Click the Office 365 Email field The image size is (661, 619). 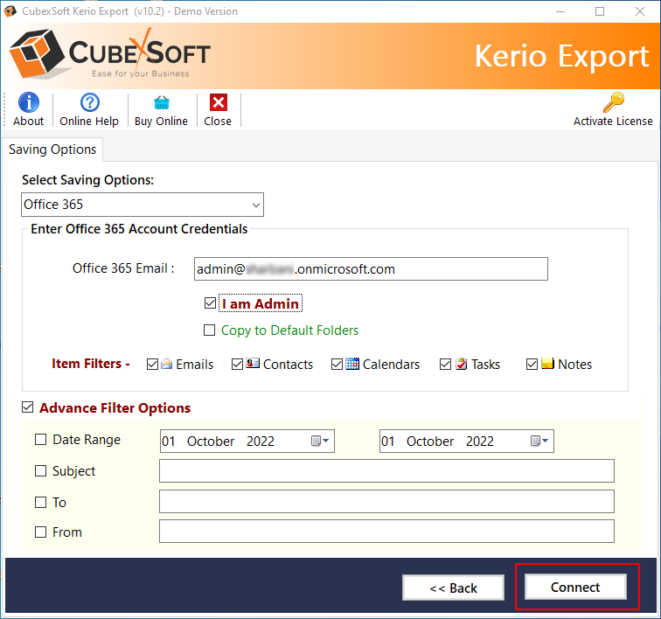[x=371, y=269]
